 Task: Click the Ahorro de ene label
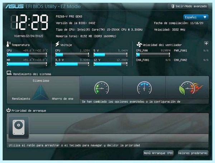click(x=62, y=99)
